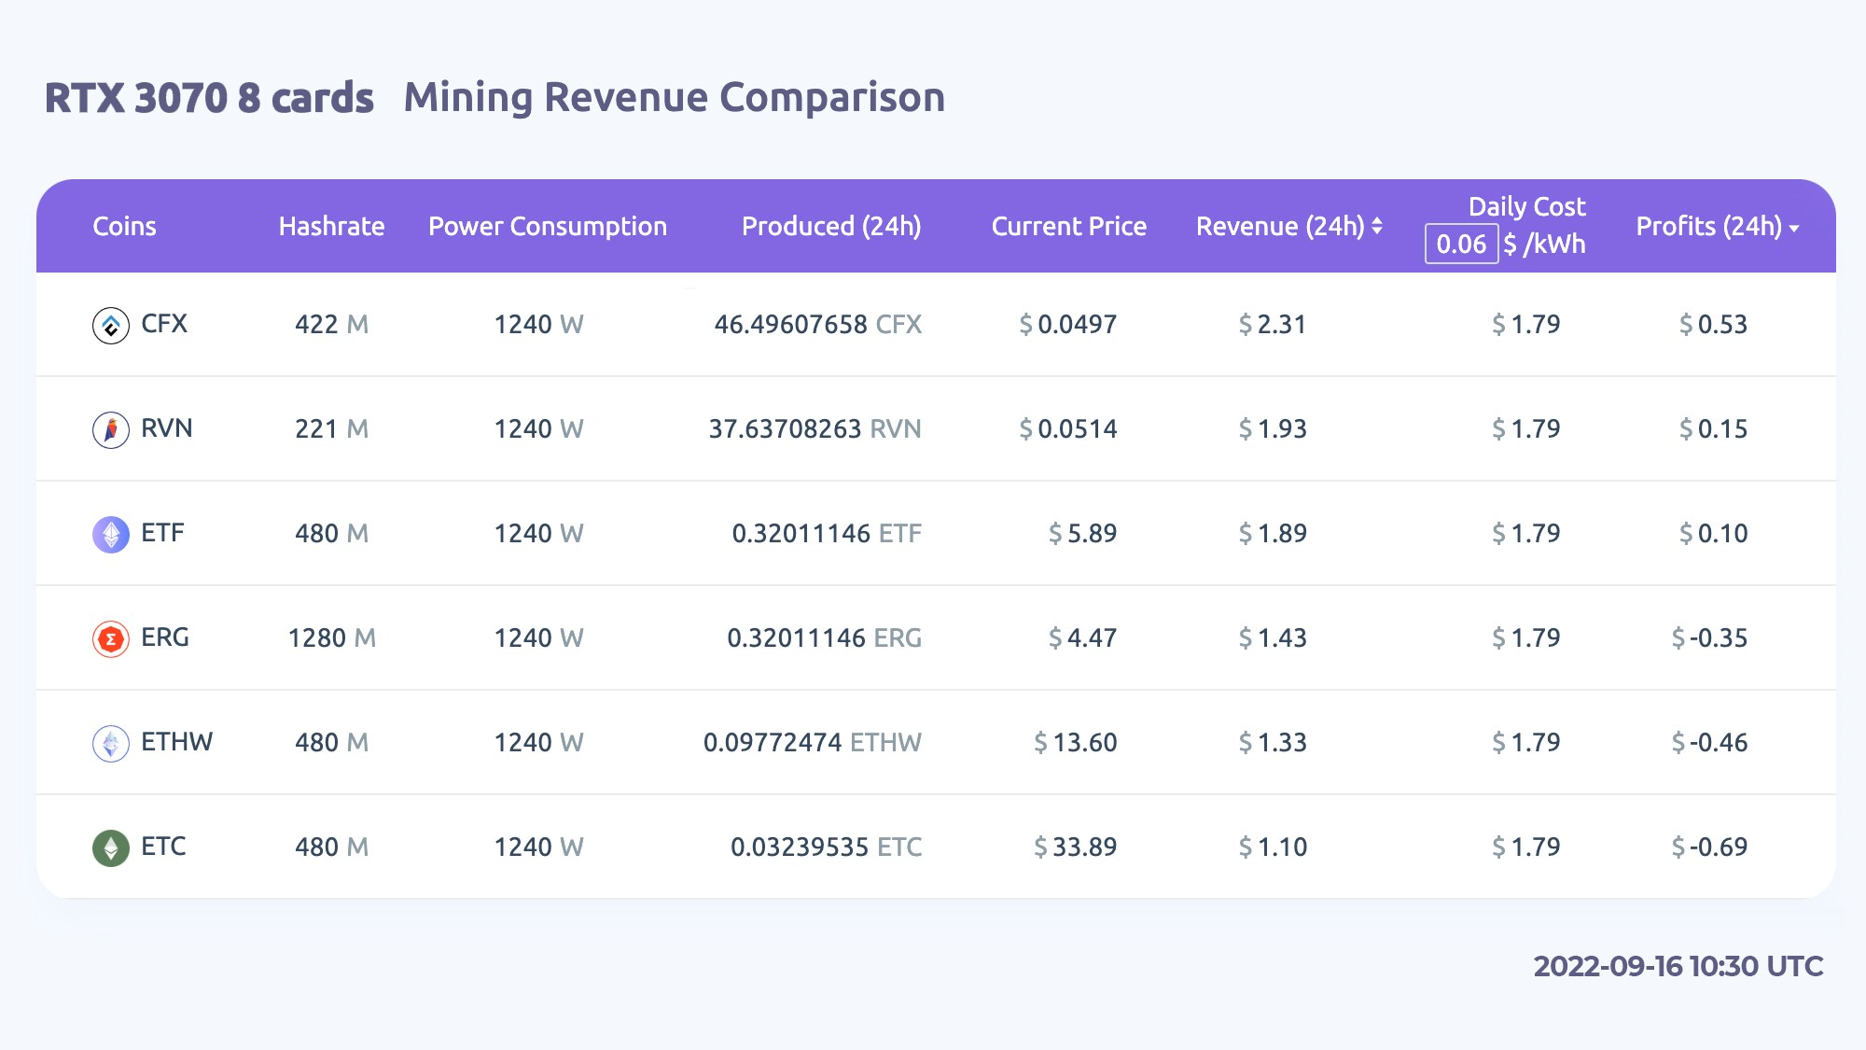This screenshot has height=1050, width=1866.
Task: Click the Coins column header
Action: [x=124, y=226]
